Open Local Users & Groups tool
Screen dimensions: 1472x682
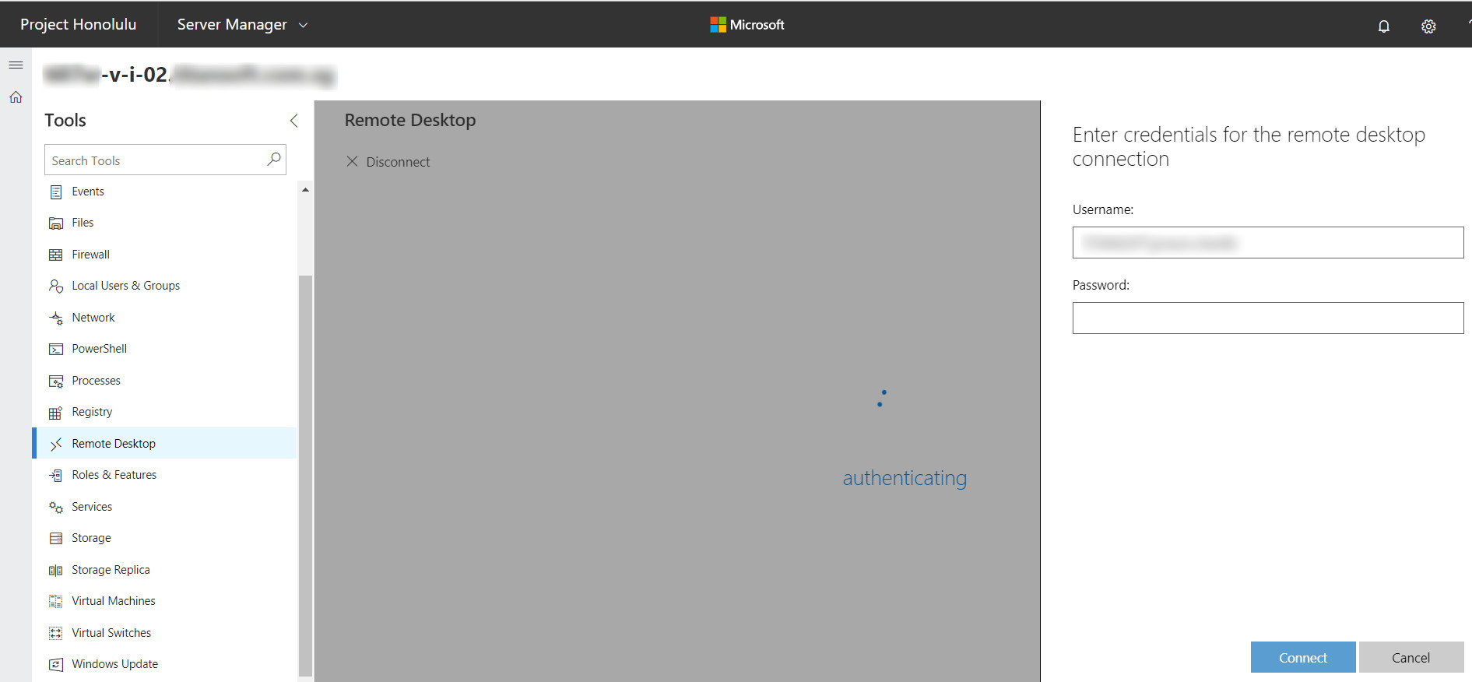[x=125, y=286]
